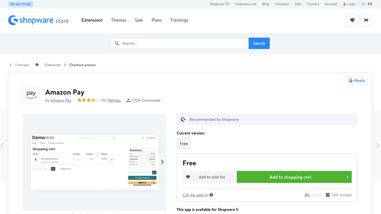Click the Ready badge
Image resolution: width=381 pixels, height=214 pixels.
pyautogui.click(x=357, y=80)
